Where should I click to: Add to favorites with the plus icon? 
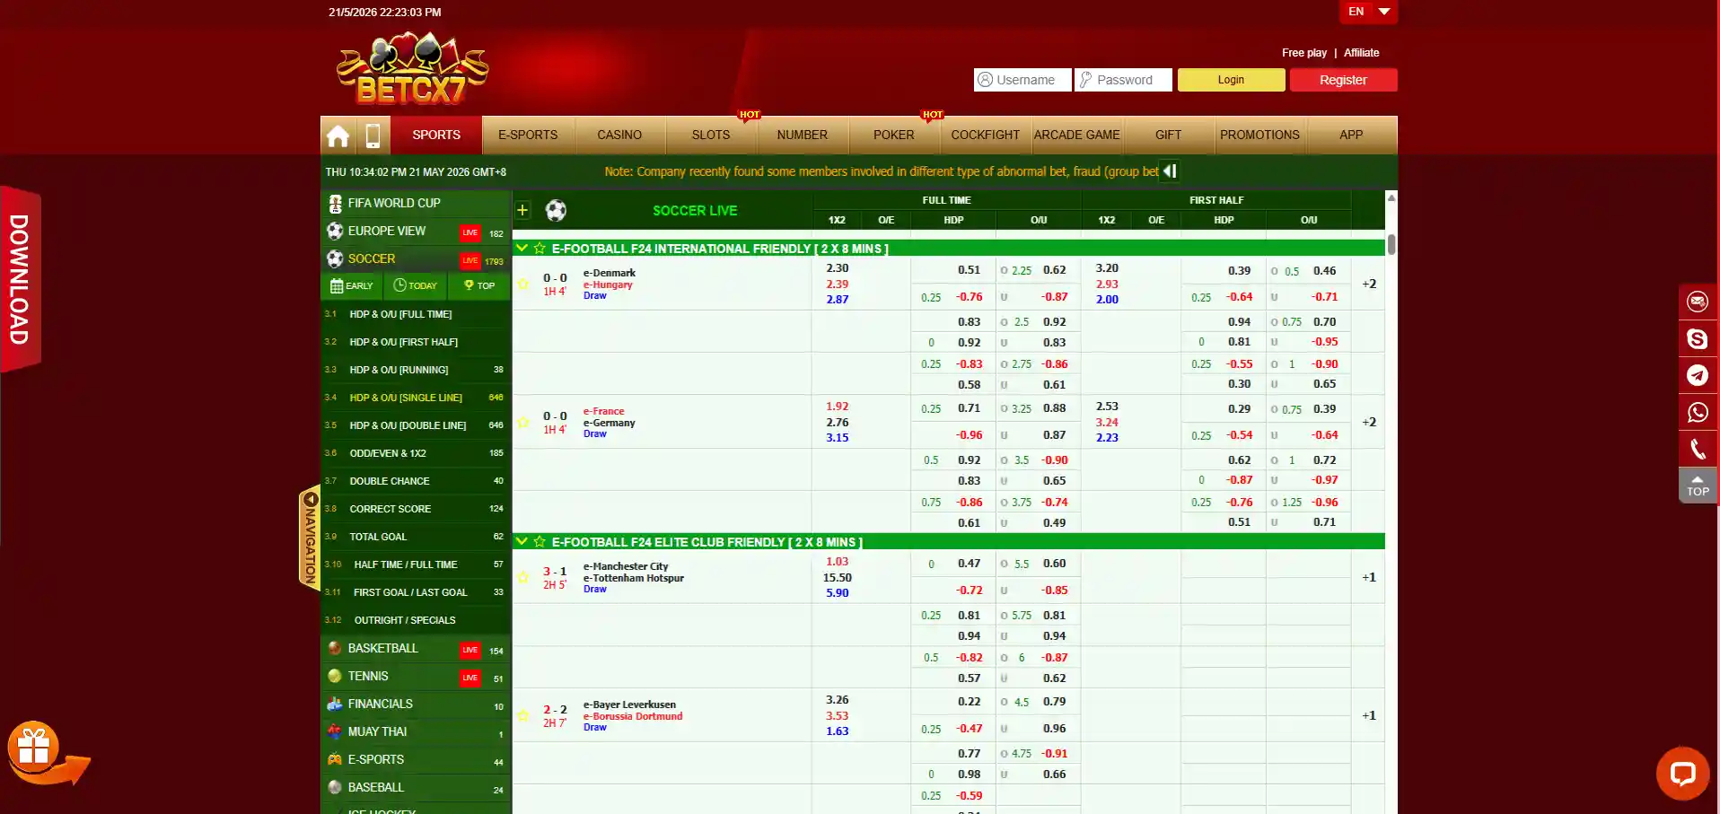(x=522, y=210)
